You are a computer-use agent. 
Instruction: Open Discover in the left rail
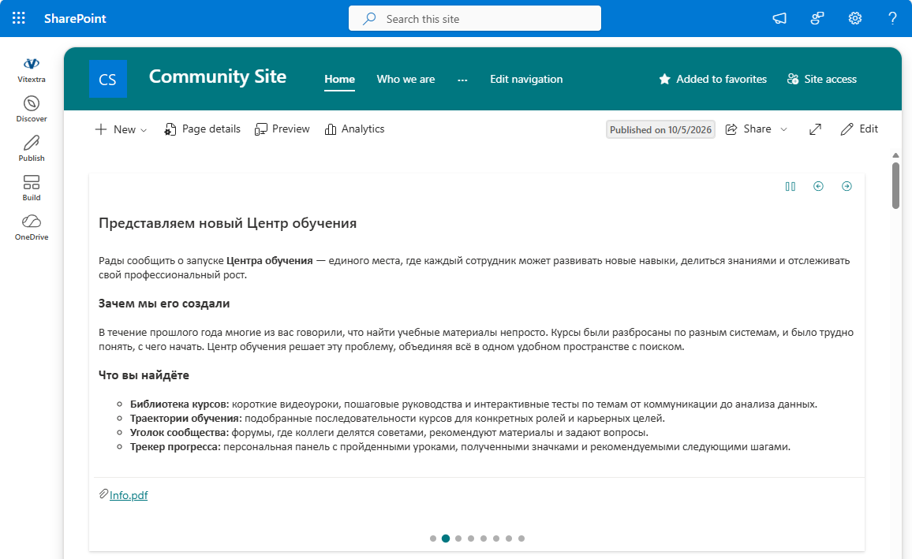click(32, 110)
